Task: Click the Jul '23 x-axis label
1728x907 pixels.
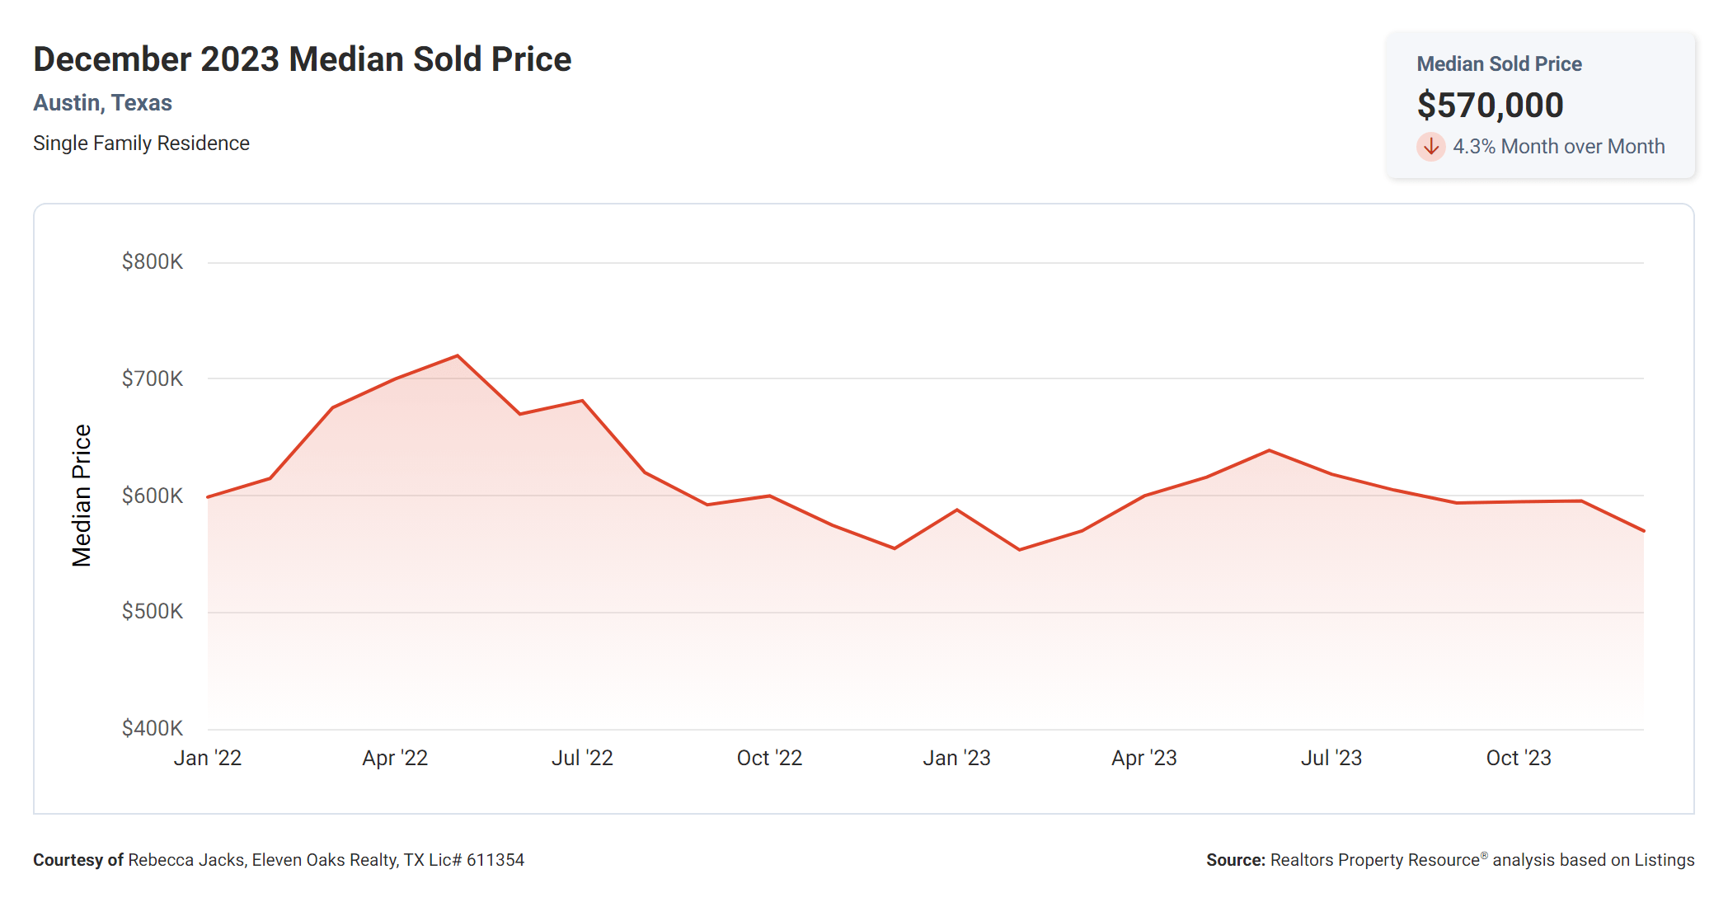Action: pos(1331,758)
